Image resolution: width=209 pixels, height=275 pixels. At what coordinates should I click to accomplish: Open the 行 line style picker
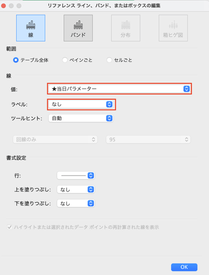click(76, 175)
